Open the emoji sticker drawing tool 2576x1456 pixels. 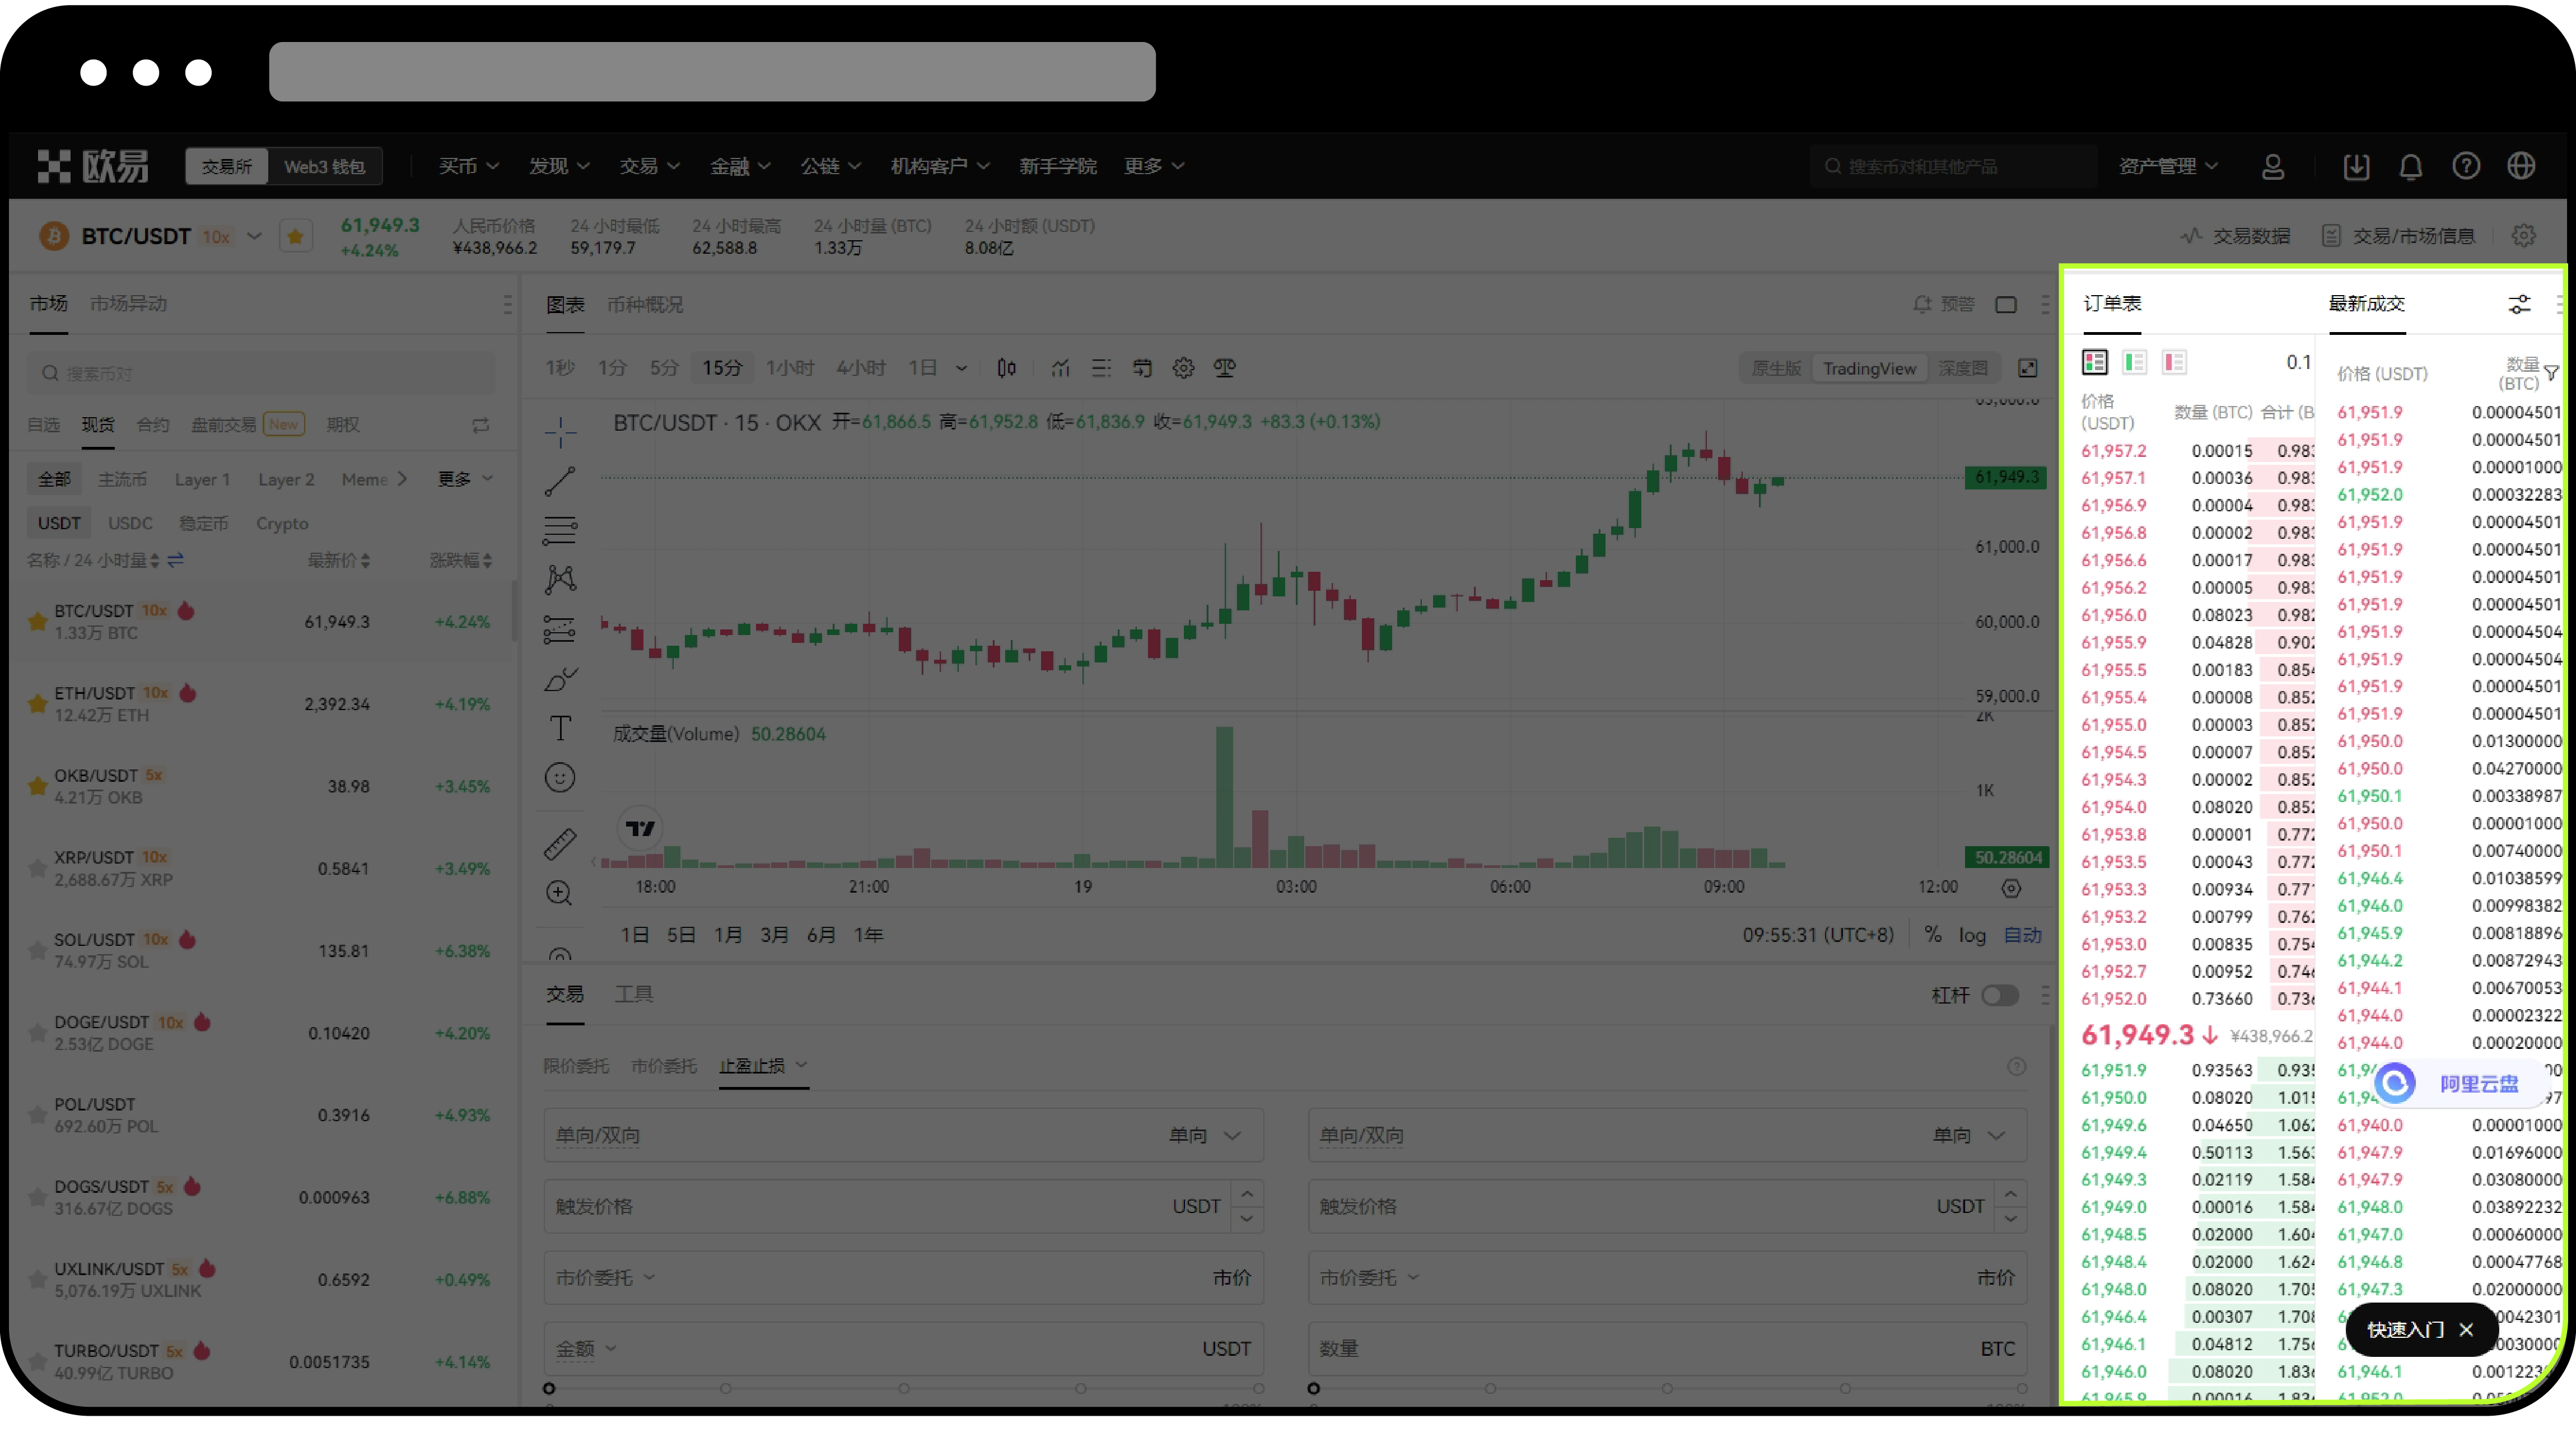point(560,777)
